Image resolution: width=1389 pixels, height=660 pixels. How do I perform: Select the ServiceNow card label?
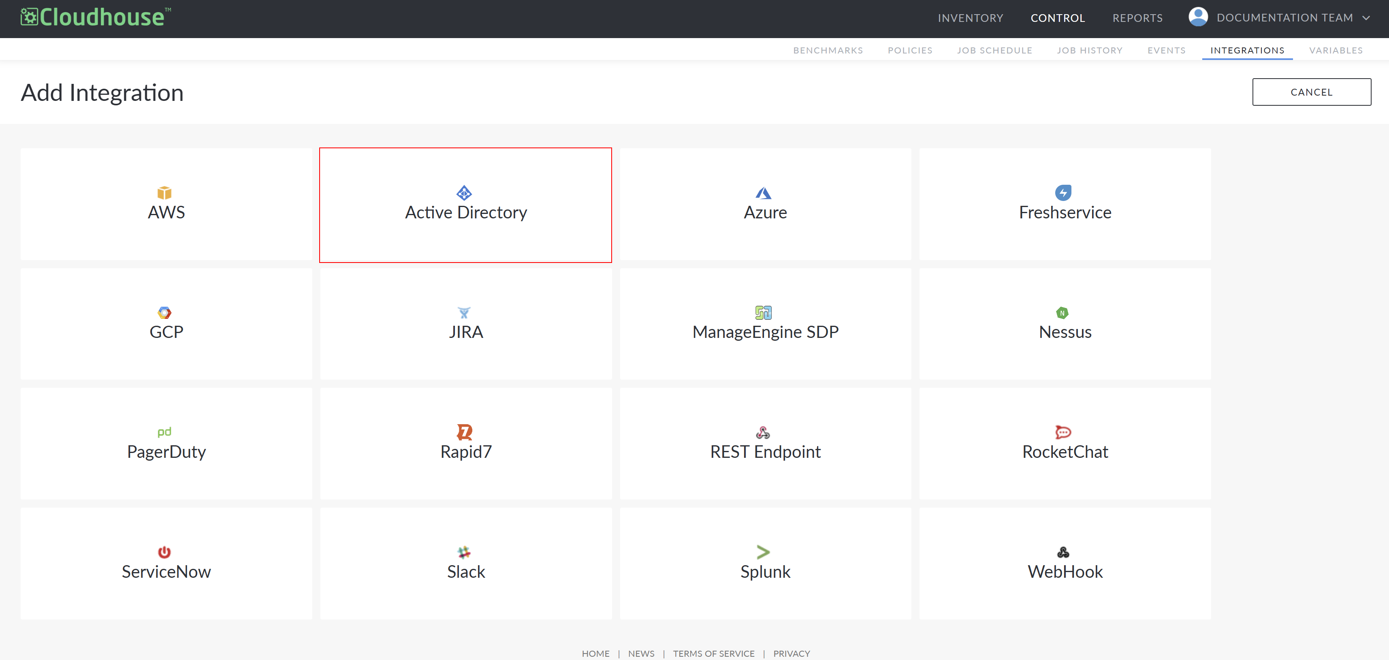point(166,571)
